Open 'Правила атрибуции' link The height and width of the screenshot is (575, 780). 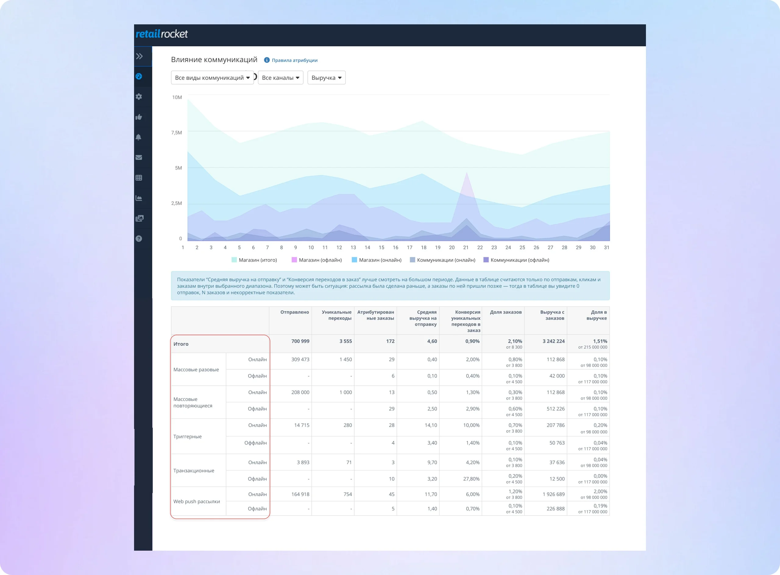pyautogui.click(x=294, y=60)
